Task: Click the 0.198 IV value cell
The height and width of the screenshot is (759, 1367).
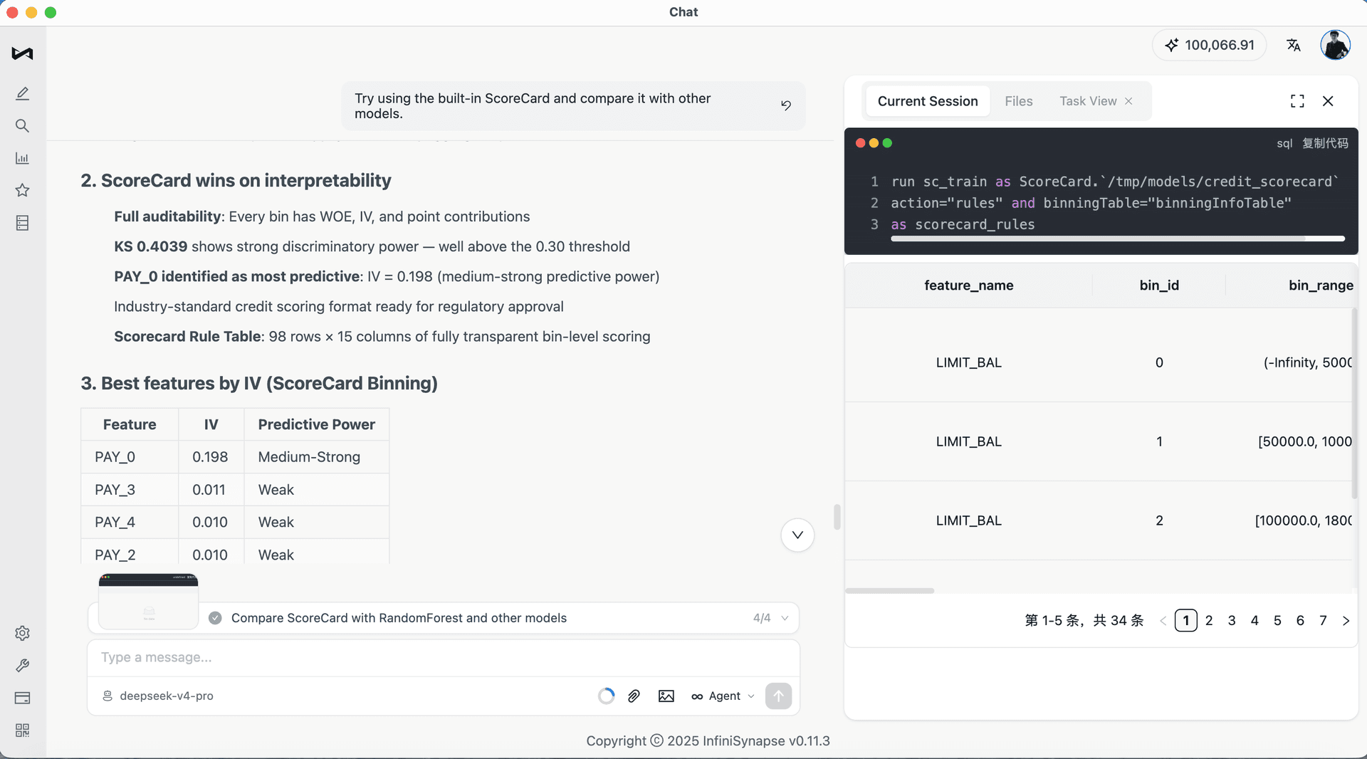Action: tap(211, 457)
